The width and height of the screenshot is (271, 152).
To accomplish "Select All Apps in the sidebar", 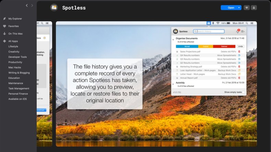I will 13,41.
